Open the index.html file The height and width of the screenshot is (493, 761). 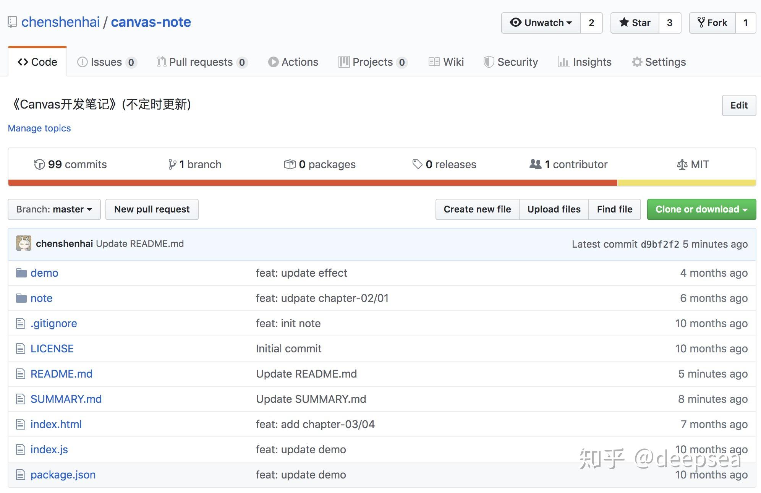56,424
